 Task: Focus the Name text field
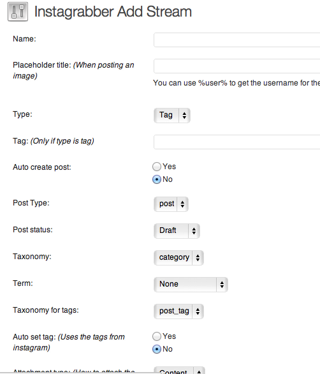[237, 40]
